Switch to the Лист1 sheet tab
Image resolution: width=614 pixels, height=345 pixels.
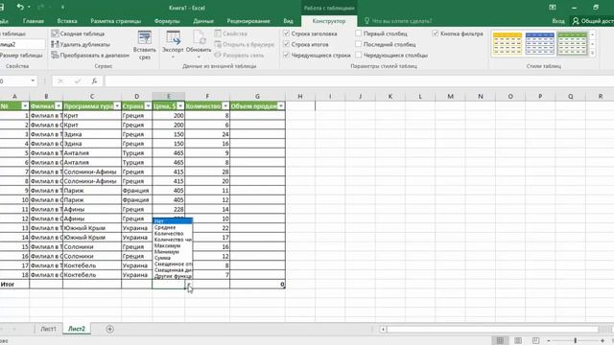[48, 329]
